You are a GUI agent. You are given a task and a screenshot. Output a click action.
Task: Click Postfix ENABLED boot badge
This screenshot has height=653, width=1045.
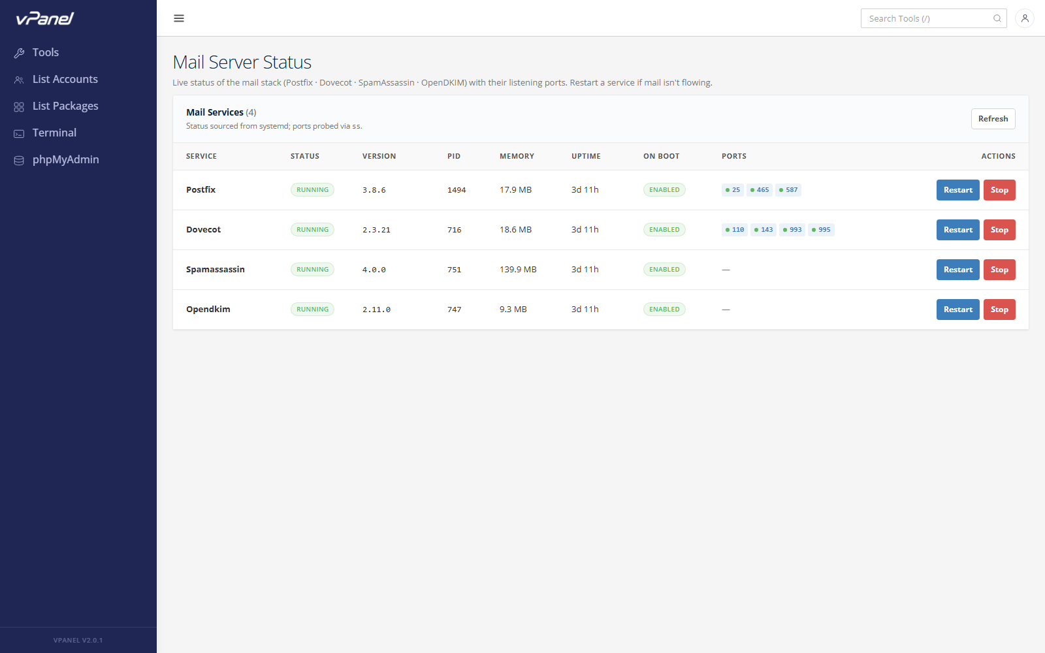(664, 190)
